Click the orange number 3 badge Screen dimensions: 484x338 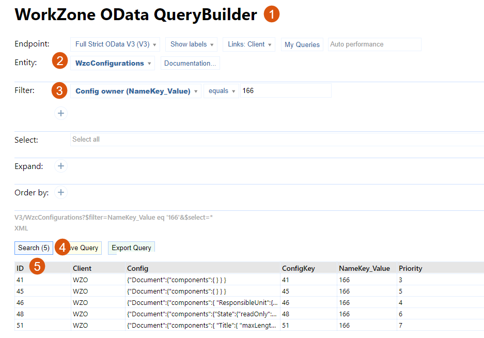pyautogui.click(x=60, y=90)
